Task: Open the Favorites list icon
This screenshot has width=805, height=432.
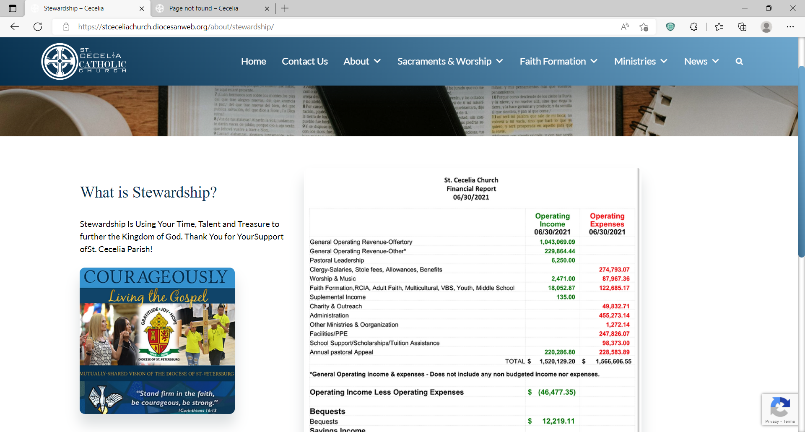Action: [719, 27]
